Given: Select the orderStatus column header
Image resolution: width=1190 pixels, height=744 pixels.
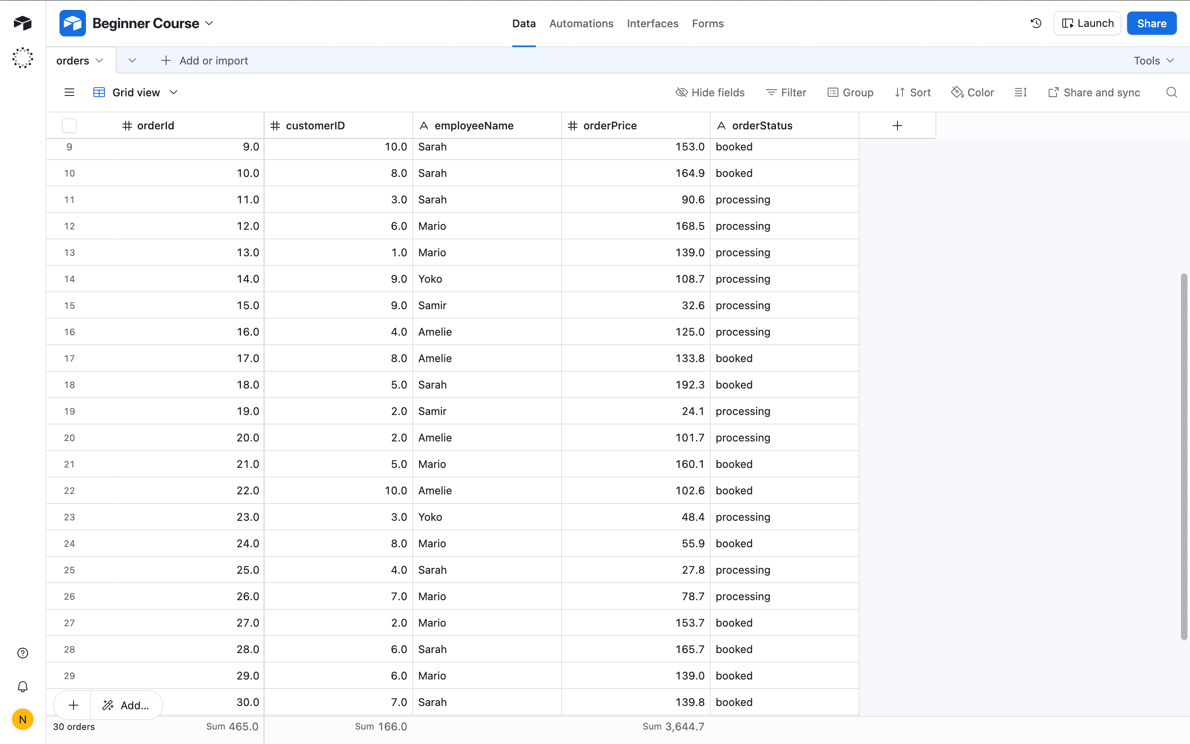Looking at the screenshot, I should click(x=784, y=126).
